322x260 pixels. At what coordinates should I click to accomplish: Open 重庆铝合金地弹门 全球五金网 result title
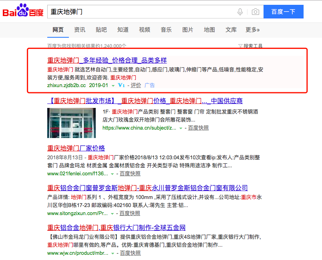(117, 227)
